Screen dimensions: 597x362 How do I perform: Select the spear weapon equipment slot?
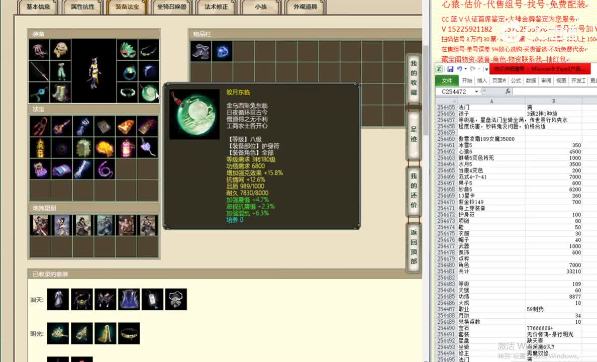(39, 71)
